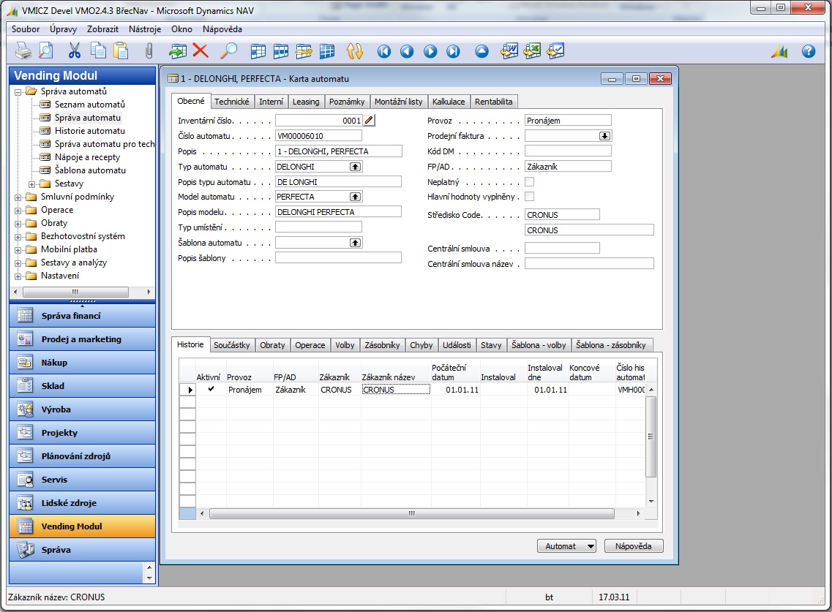Click the Číslo automatu field
The height and width of the screenshot is (612, 832).
(x=318, y=136)
